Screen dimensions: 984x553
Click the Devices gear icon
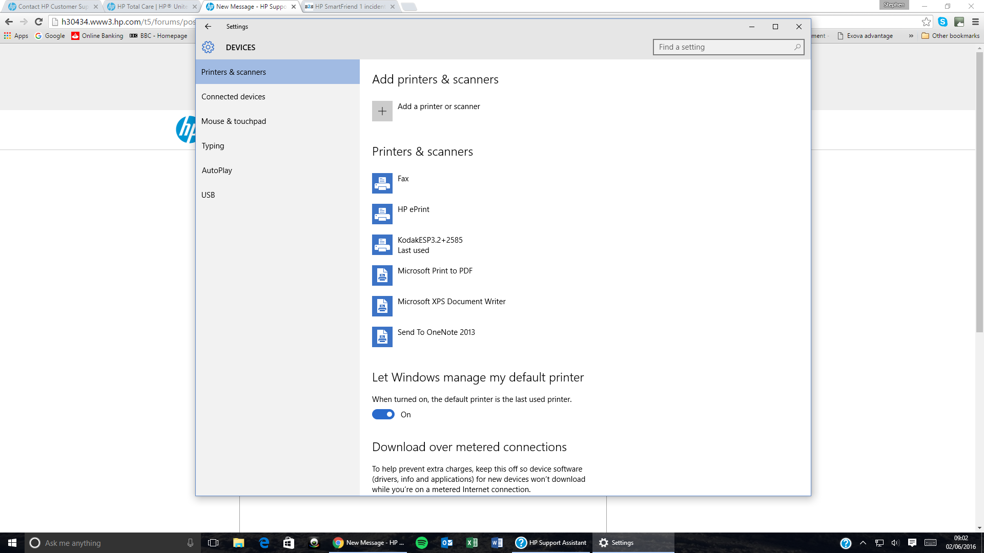click(x=208, y=47)
